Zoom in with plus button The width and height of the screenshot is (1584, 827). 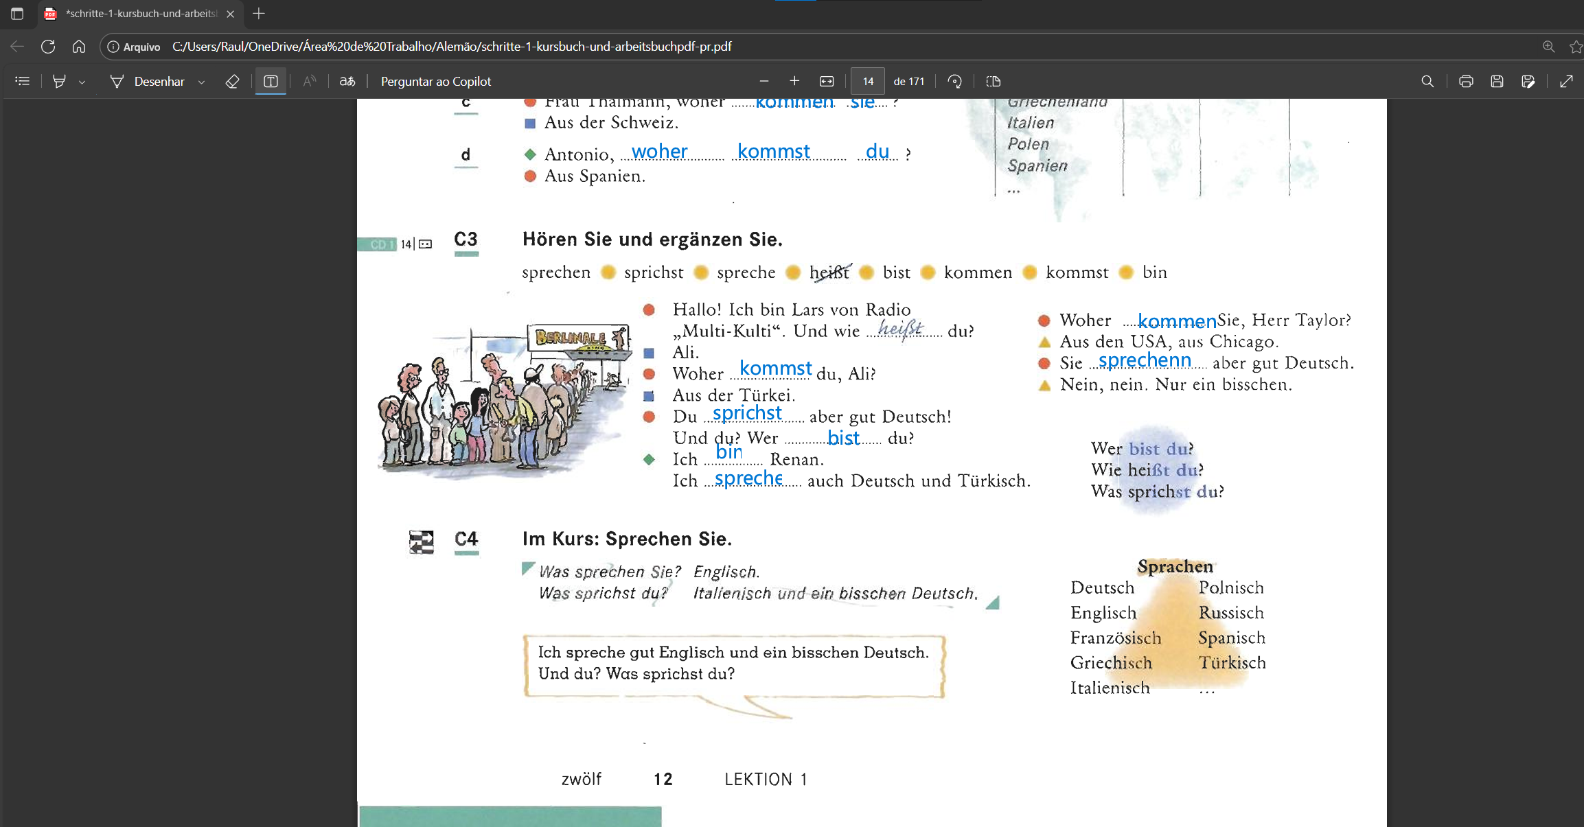pyautogui.click(x=794, y=81)
